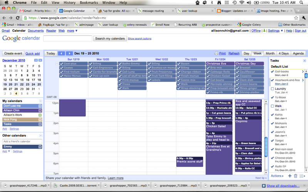Open Nick Fong calendar dropdown
Viewport: 308px width, 192px height.
[40, 119]
